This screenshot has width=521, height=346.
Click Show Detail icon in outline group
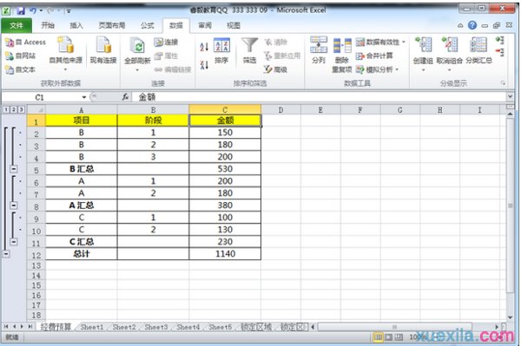coord(500,41)
